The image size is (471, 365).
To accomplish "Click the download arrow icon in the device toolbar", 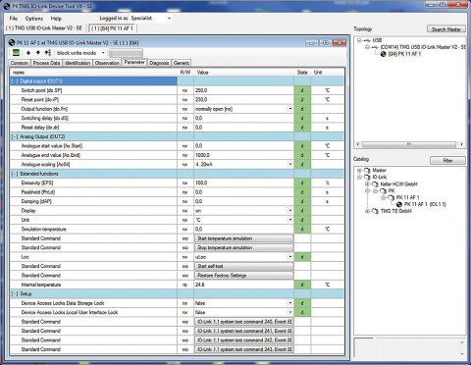I will (x=28, y=53).
